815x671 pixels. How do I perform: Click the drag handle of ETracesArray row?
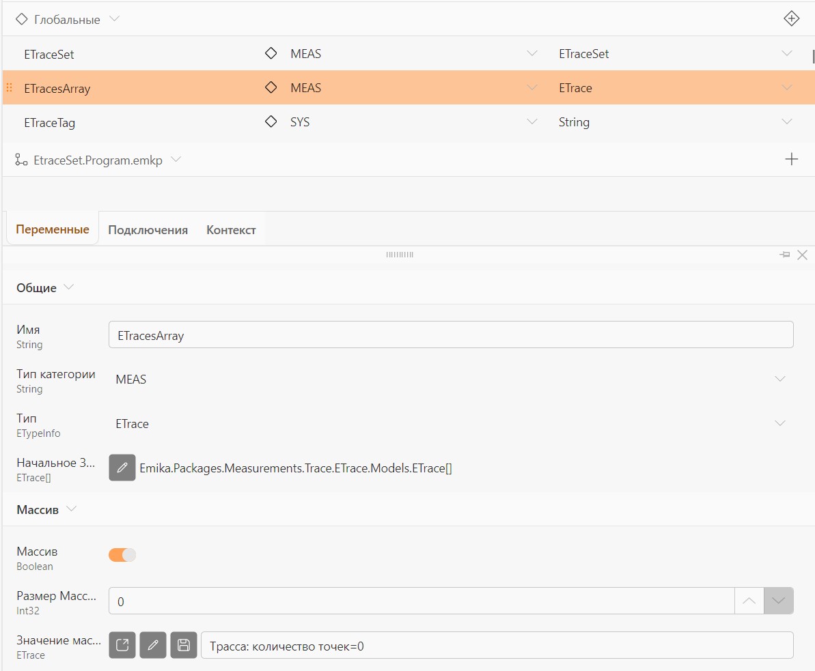9,87
